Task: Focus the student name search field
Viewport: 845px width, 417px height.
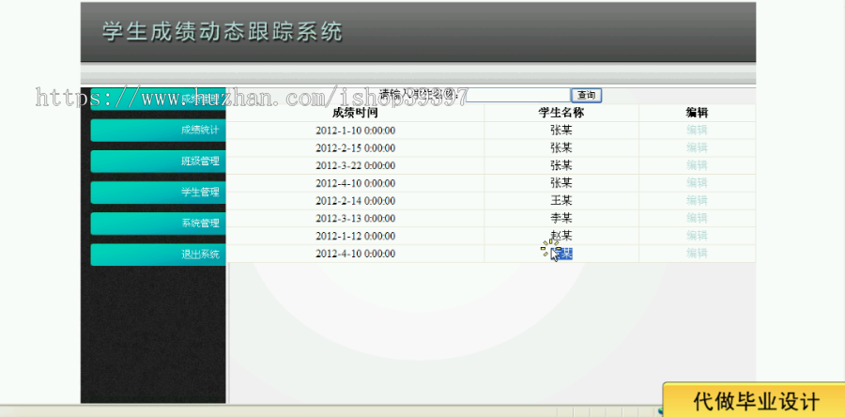Action: [518, 96]
